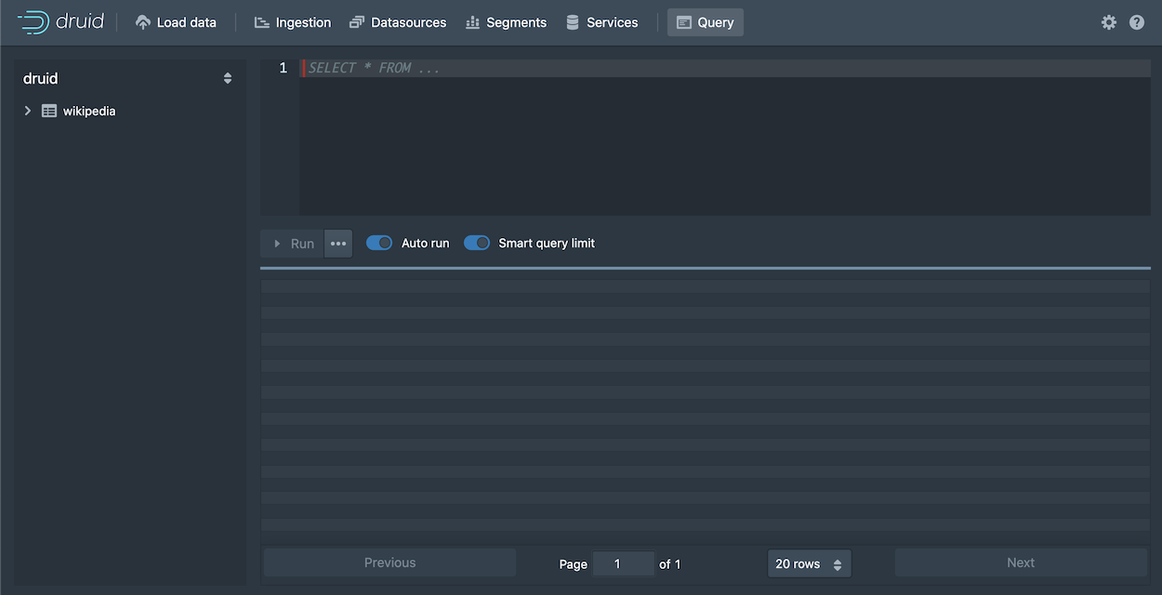The image size is (1162, 595).
Task: Click the Druid logo
Action: [60, 22]
